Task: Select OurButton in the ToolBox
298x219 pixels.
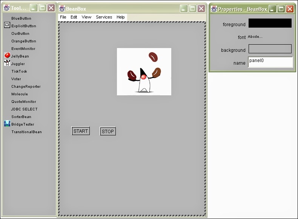Action: 20,34
